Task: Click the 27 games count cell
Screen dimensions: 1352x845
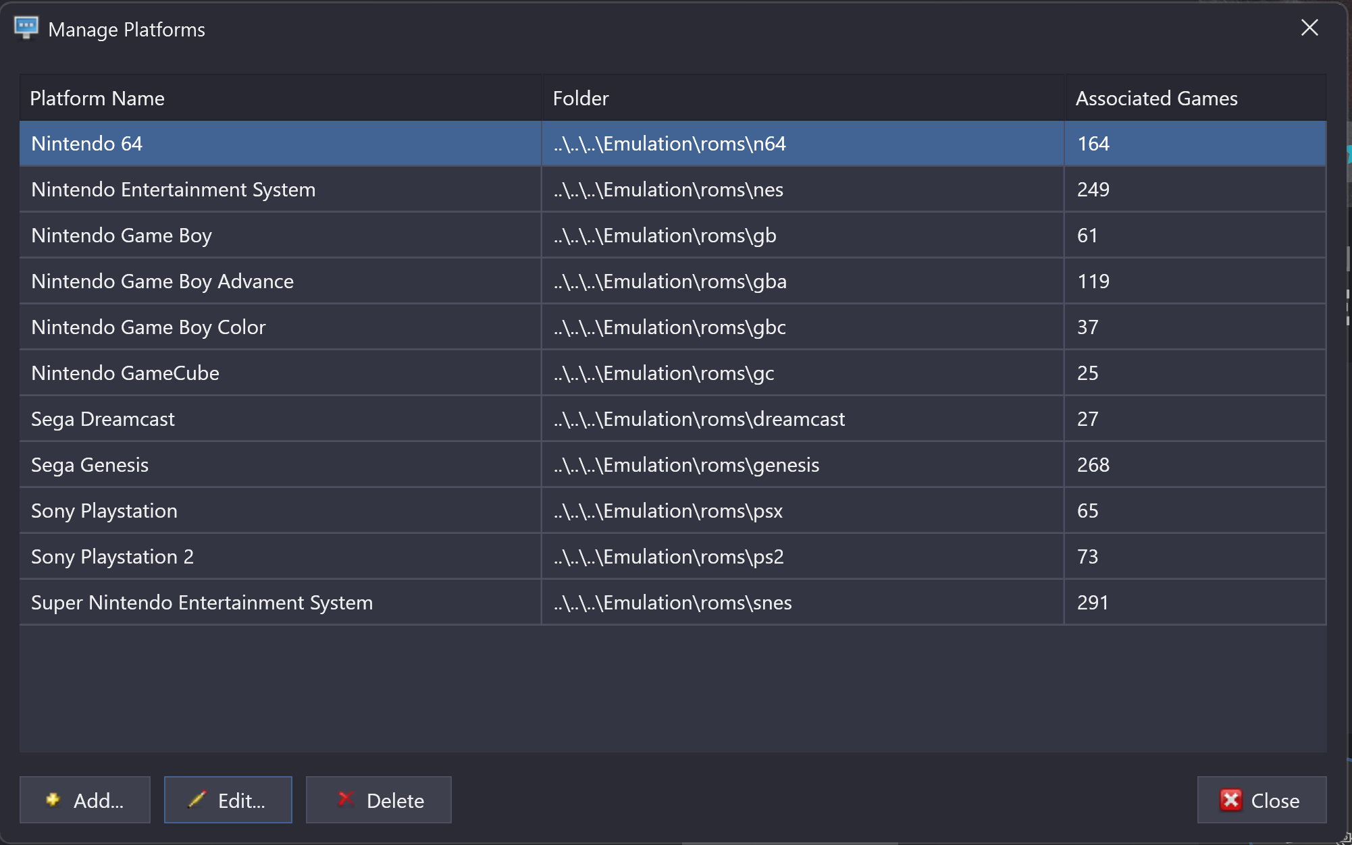Action: (x=1196, y=419)
